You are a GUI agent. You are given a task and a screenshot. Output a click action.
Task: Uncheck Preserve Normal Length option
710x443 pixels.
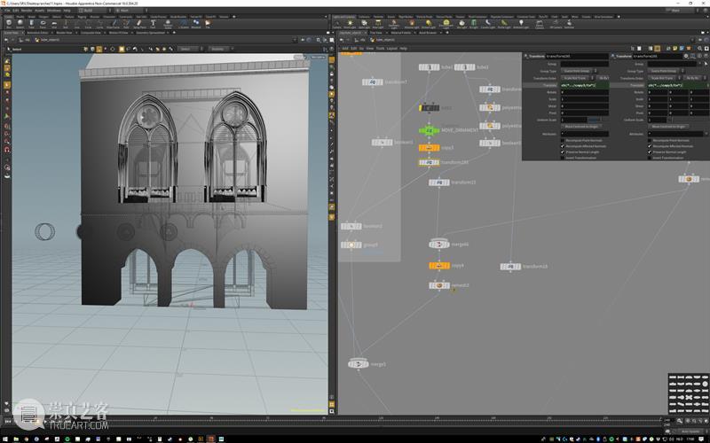point(563,152)
